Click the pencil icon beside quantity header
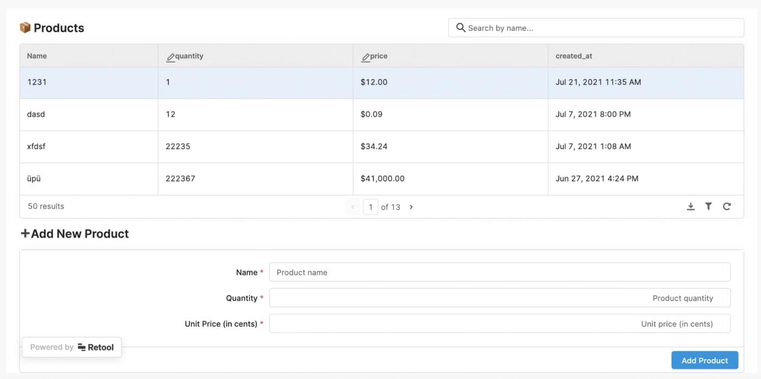Viewport: 761px width, 379px height. coord(171,56)
